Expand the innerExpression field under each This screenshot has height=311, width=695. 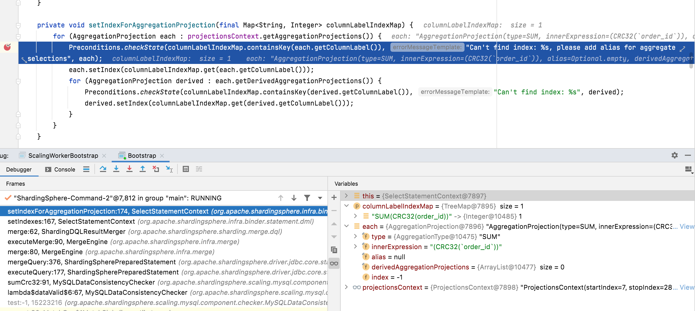tap(355, 247)
